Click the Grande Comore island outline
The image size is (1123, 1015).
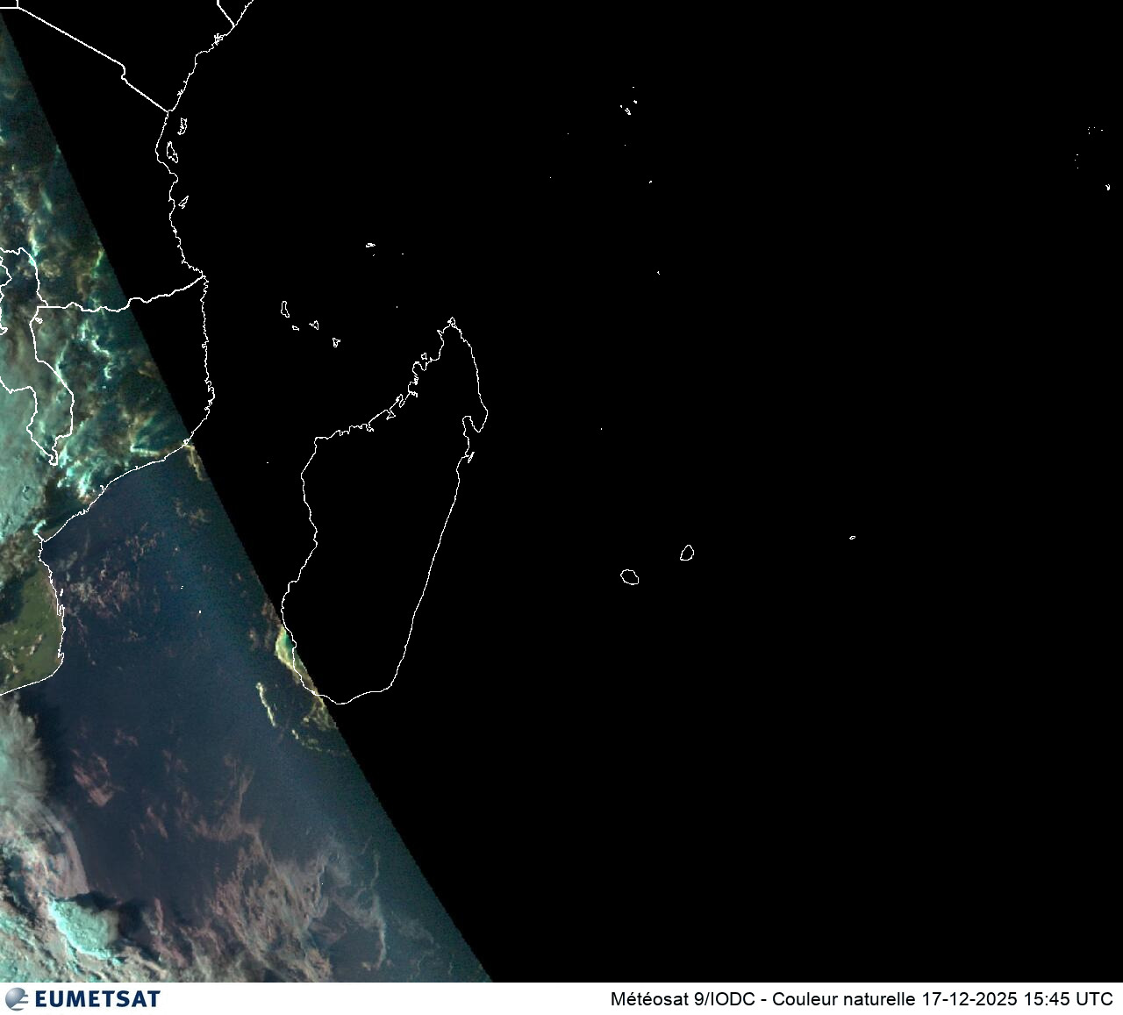(285, 309)
